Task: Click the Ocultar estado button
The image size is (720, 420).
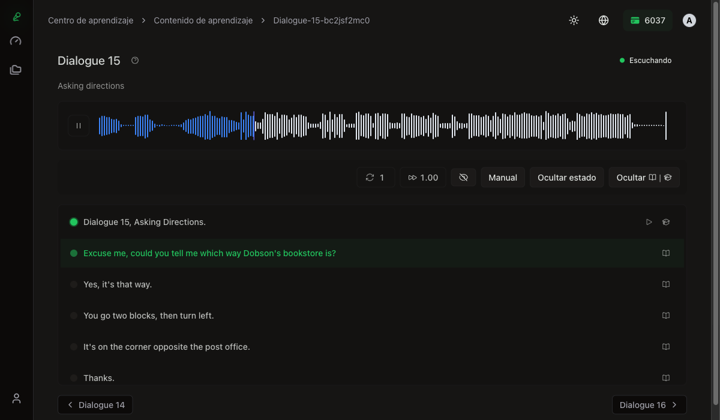Action: click(x=566, y=178)
